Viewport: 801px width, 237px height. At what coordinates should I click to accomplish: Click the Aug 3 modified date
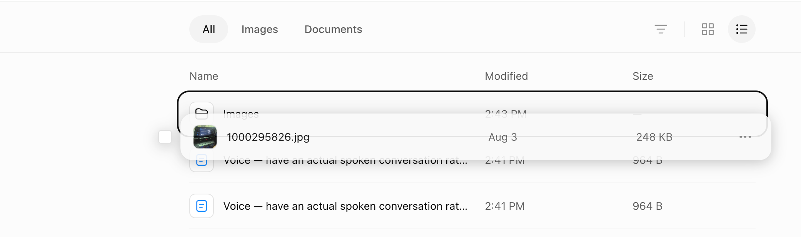(503, 137)
